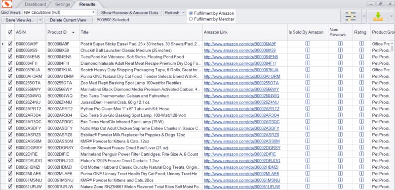Click the ASIN column header

30,32
